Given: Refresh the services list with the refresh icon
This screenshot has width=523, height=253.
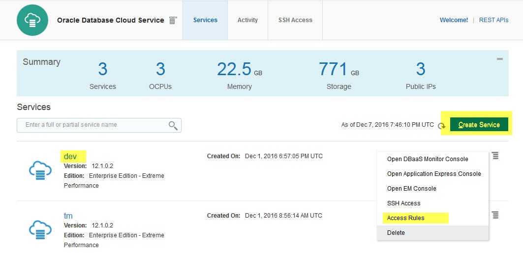Looking at the screenshot, I should click(x=442, y=126).
